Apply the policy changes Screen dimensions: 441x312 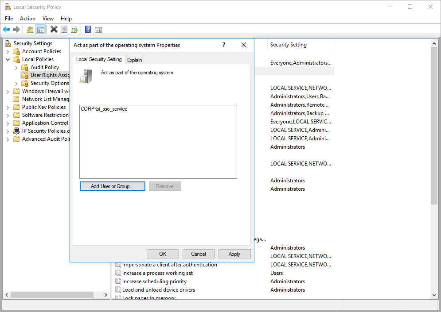[x=234, y=254]
